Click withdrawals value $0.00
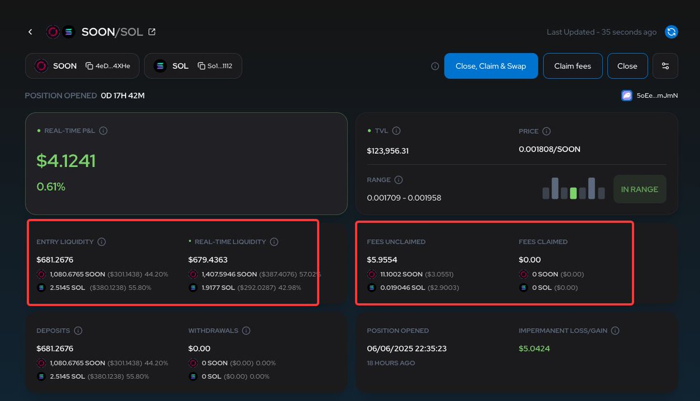Image resolution: width=700 pixels, height=401 pixels. pos(199,348)
